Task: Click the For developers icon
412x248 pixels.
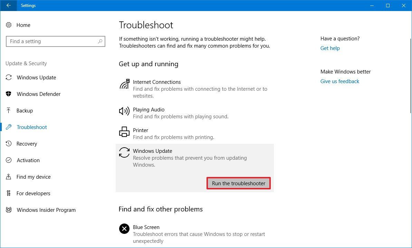Action: [8, 193]
